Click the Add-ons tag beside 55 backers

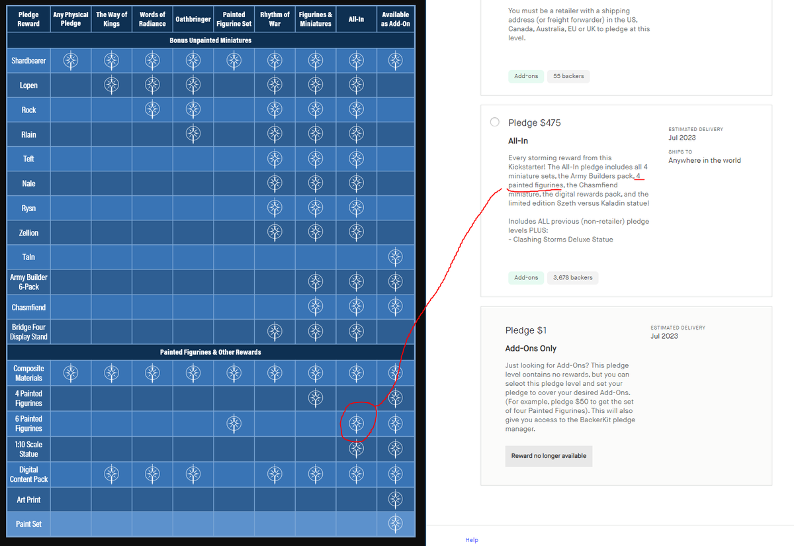pyautogui.click(x=526, y=76)
